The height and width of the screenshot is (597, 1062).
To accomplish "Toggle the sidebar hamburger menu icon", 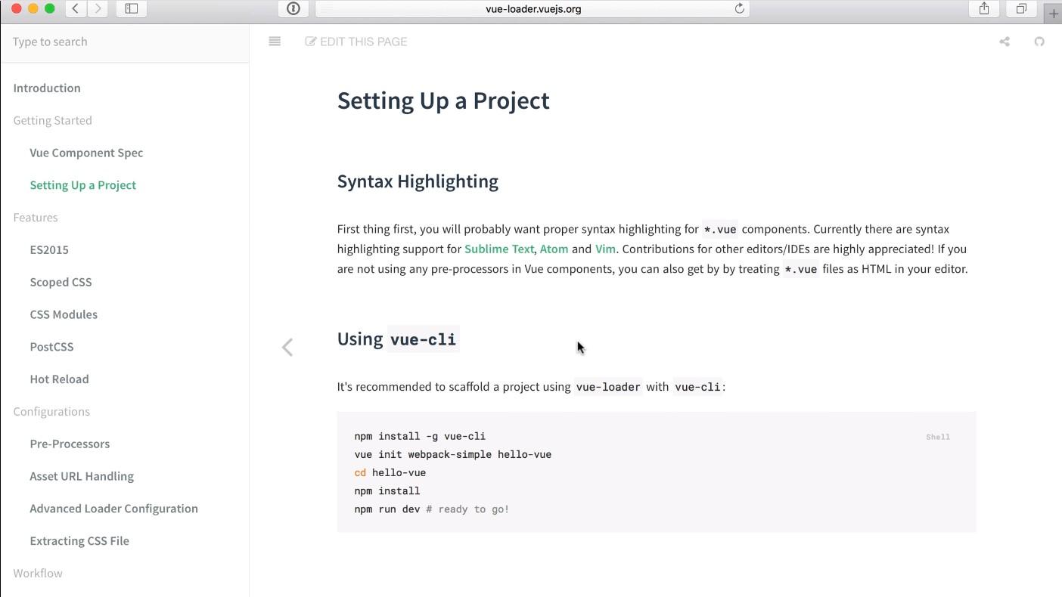I will click(x=275, y=42).
